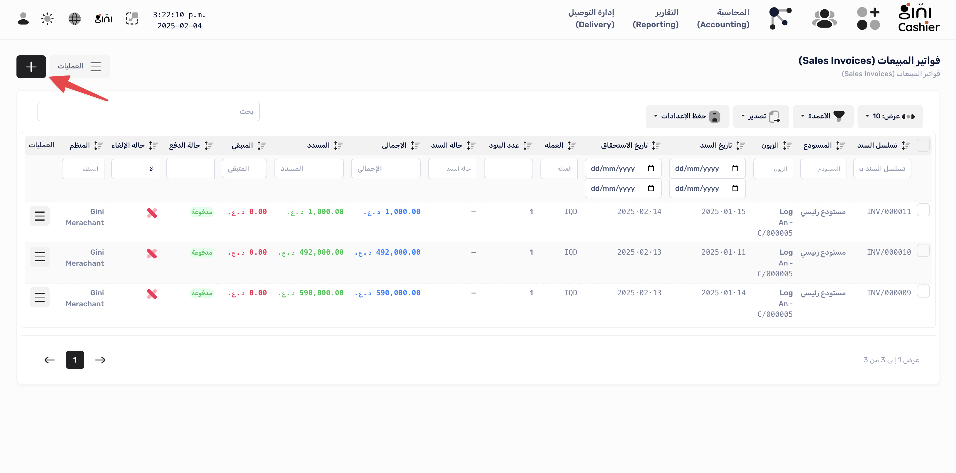Expand the تصدير export dropdown
The width and height of the screenshot is (956, 473).
(761, 117)
